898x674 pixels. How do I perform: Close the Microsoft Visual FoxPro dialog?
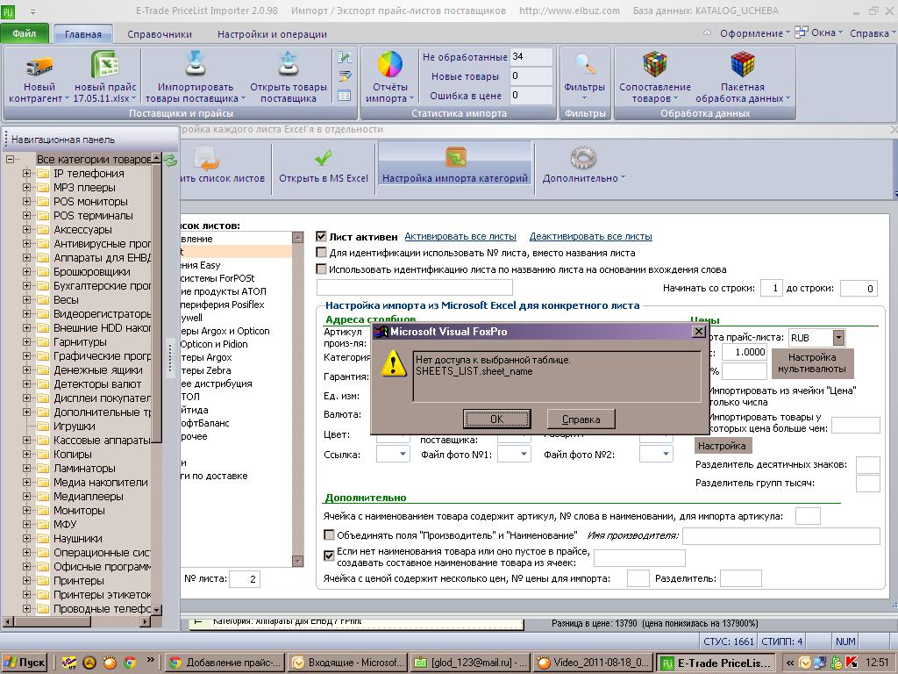point(699,331)
